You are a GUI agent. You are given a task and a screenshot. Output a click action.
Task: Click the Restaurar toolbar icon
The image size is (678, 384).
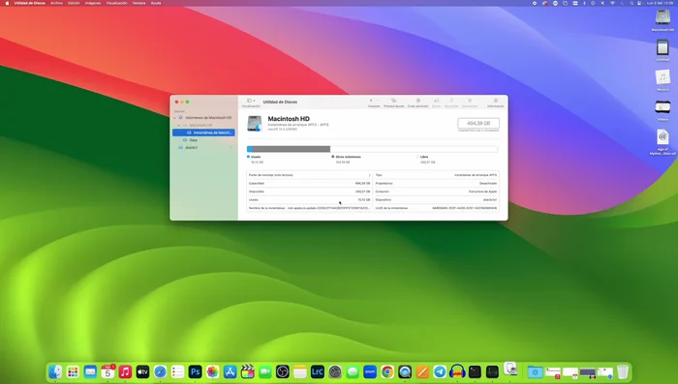point(451,101)
